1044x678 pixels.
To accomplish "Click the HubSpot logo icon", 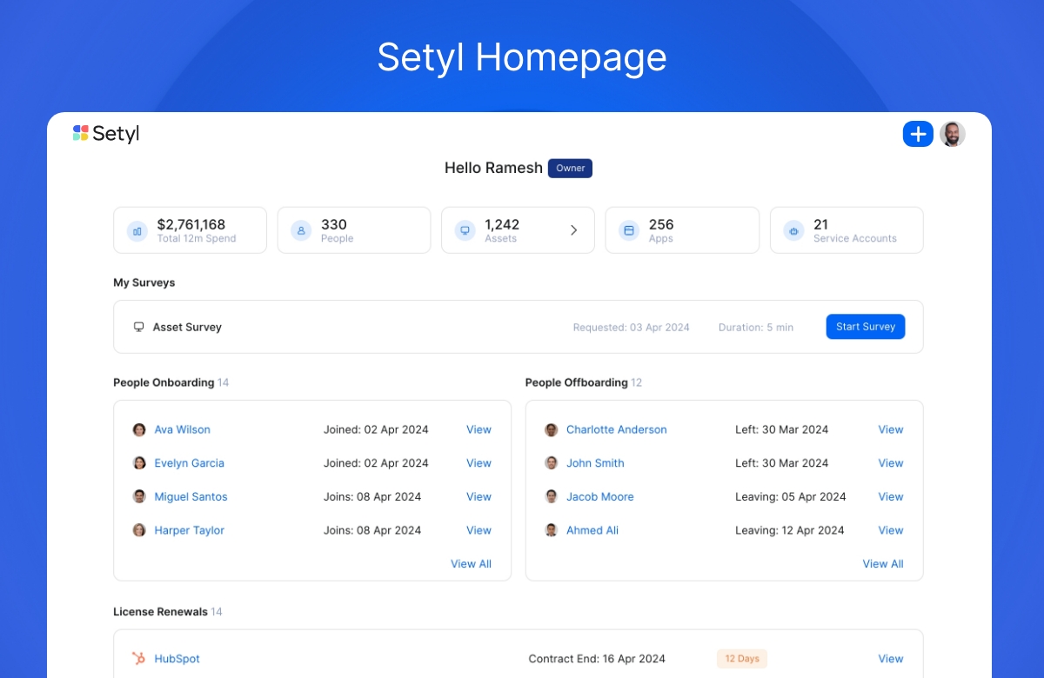I will click(x=138, y=659).
